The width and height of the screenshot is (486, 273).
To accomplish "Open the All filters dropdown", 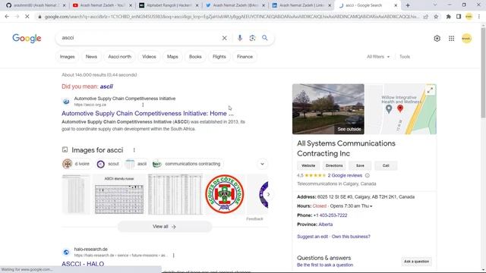I will (x=378, y=57).
